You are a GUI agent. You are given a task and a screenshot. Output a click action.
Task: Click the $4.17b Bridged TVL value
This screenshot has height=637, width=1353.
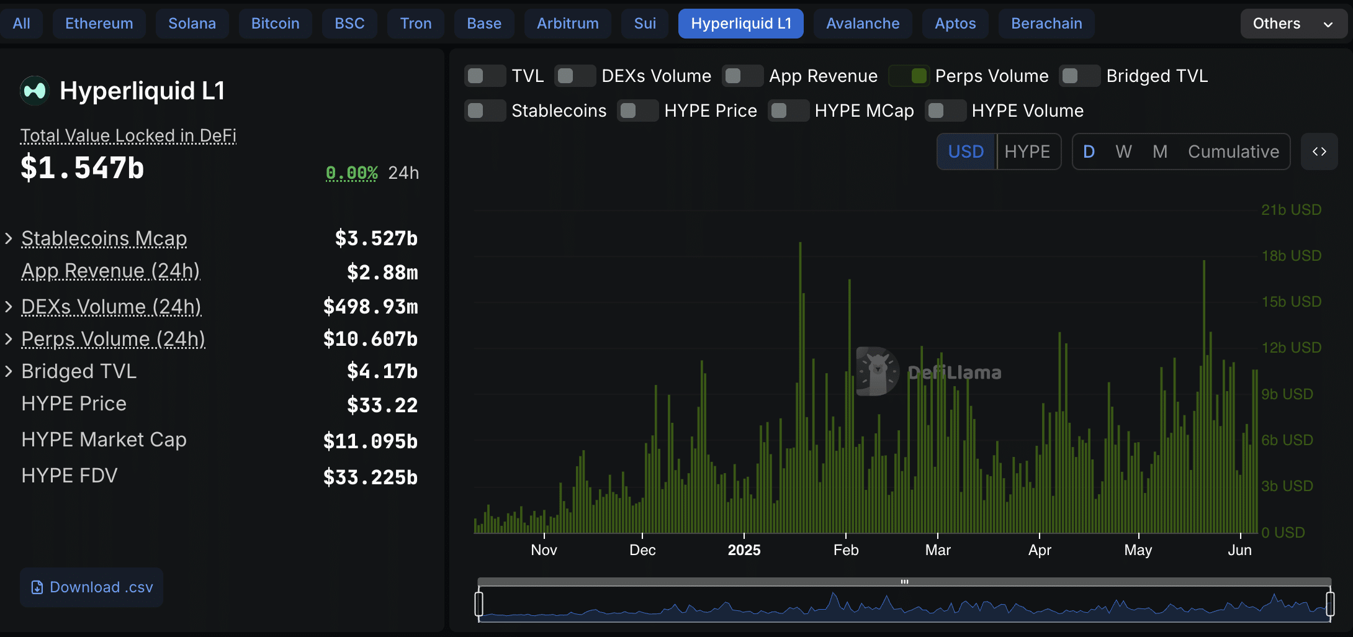tap(382, 371)
